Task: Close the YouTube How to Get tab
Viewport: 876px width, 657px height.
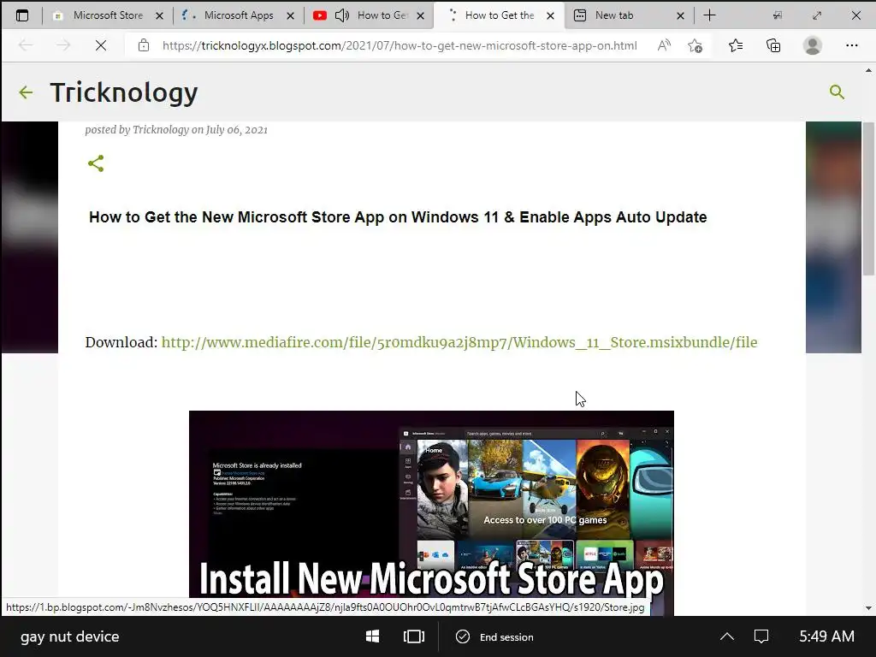Action: [x=420, y=15]
